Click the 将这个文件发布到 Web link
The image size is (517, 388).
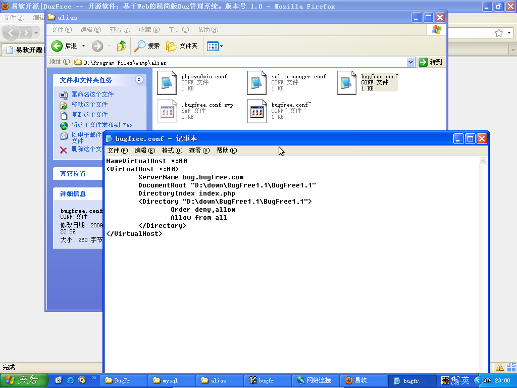[102, 125]
